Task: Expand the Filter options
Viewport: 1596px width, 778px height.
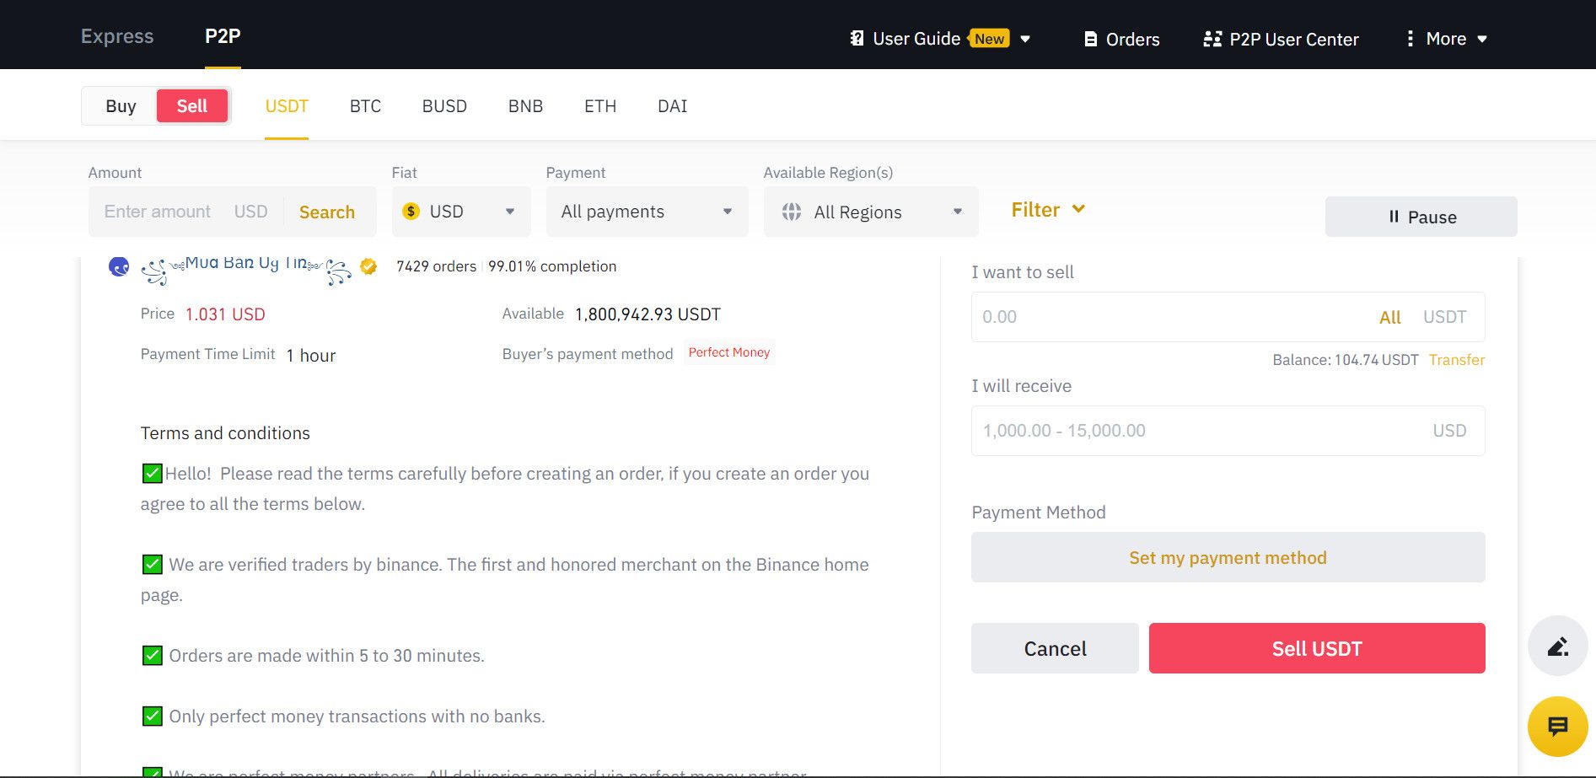Action: 1048,210
